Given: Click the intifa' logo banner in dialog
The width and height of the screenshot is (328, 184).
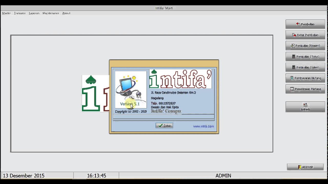Looking at the screenshot, I should click(180, 79).
